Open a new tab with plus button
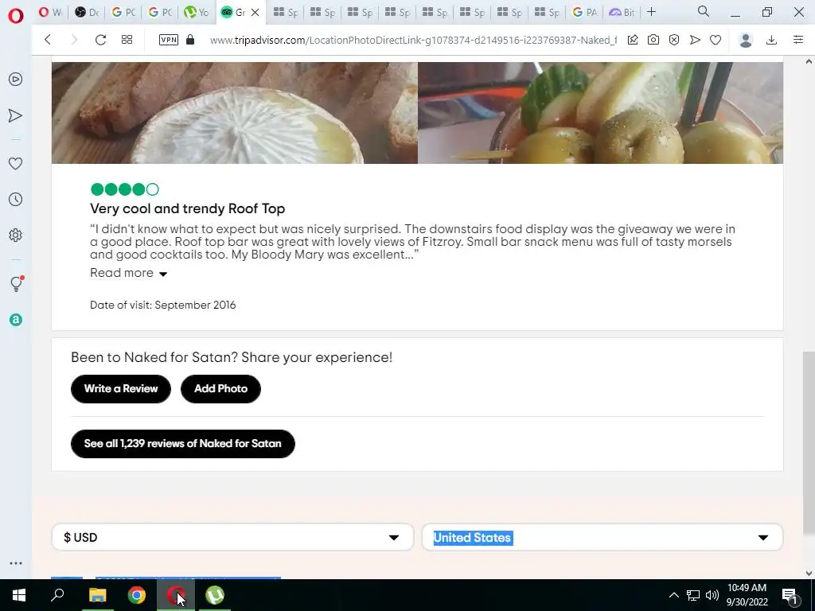815x611 pixels. (x=652, y=11)
